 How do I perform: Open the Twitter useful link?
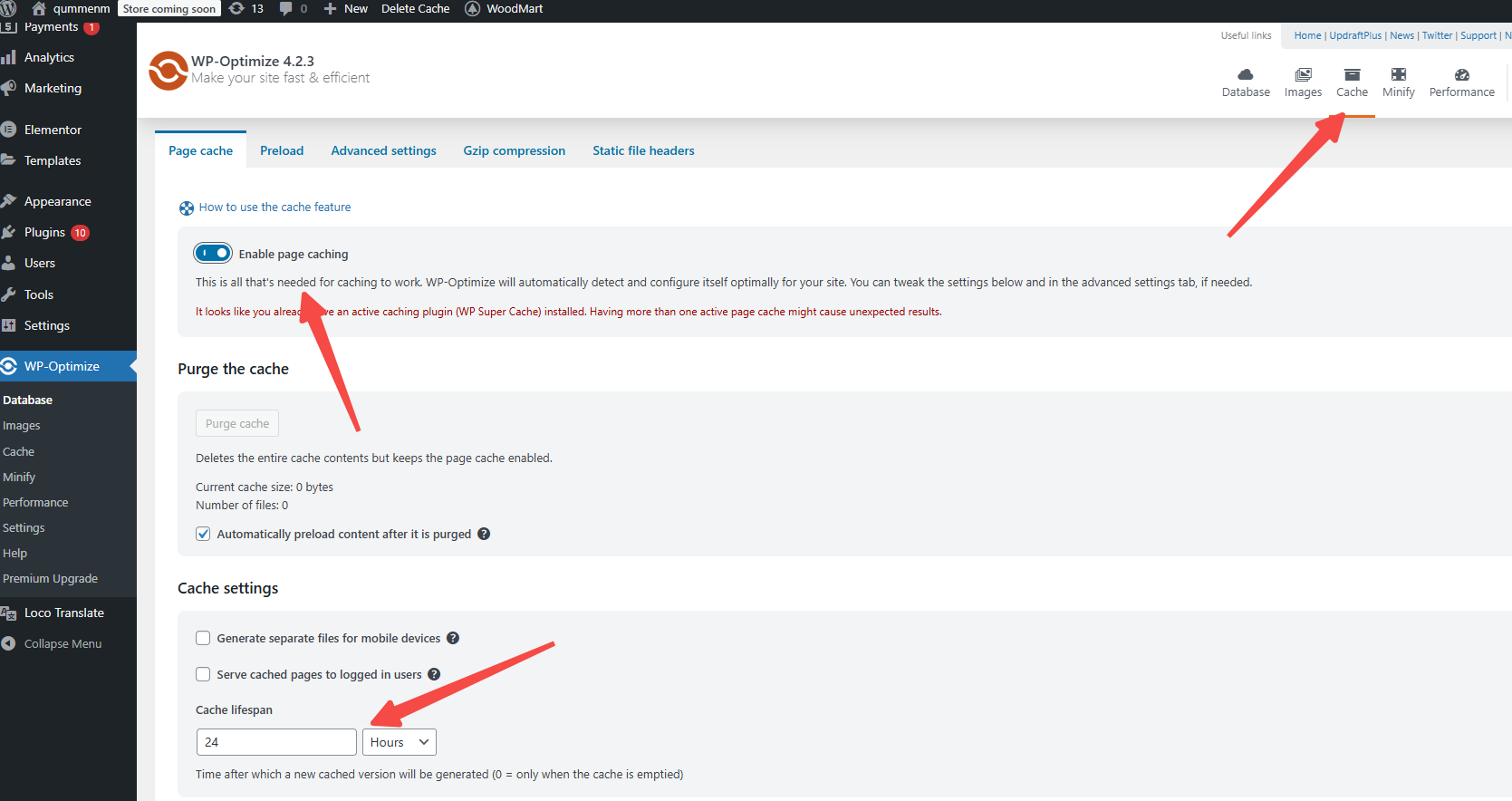tap(1437, 35)
